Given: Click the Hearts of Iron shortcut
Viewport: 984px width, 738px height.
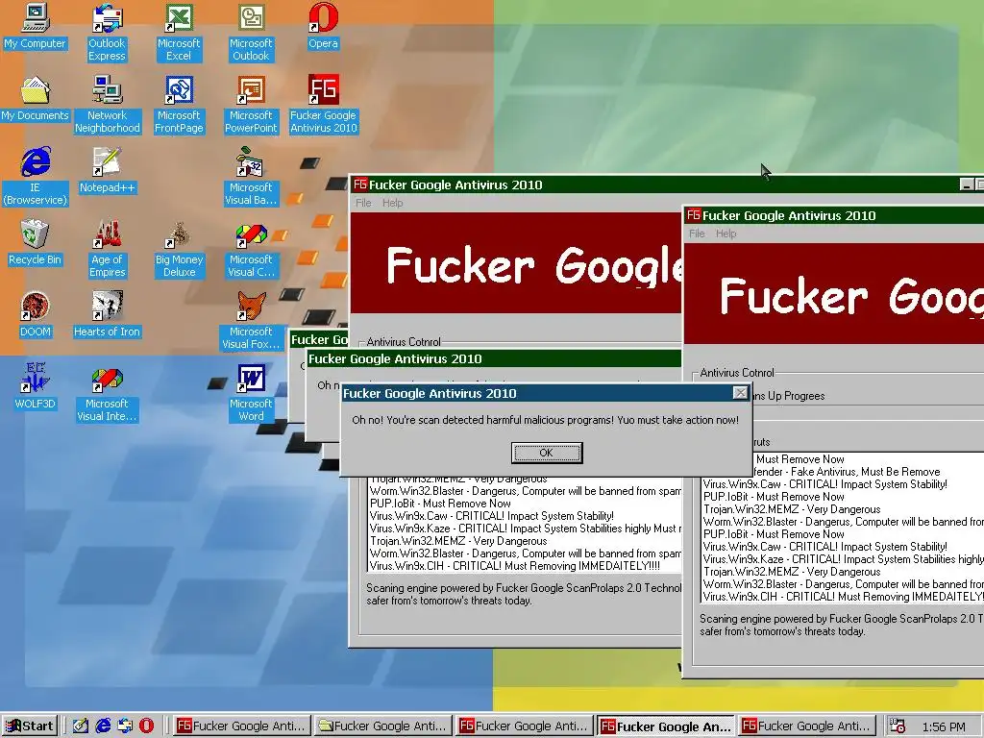Looking at the screenshot, I should pyautogui.click(x=107, y=315).
